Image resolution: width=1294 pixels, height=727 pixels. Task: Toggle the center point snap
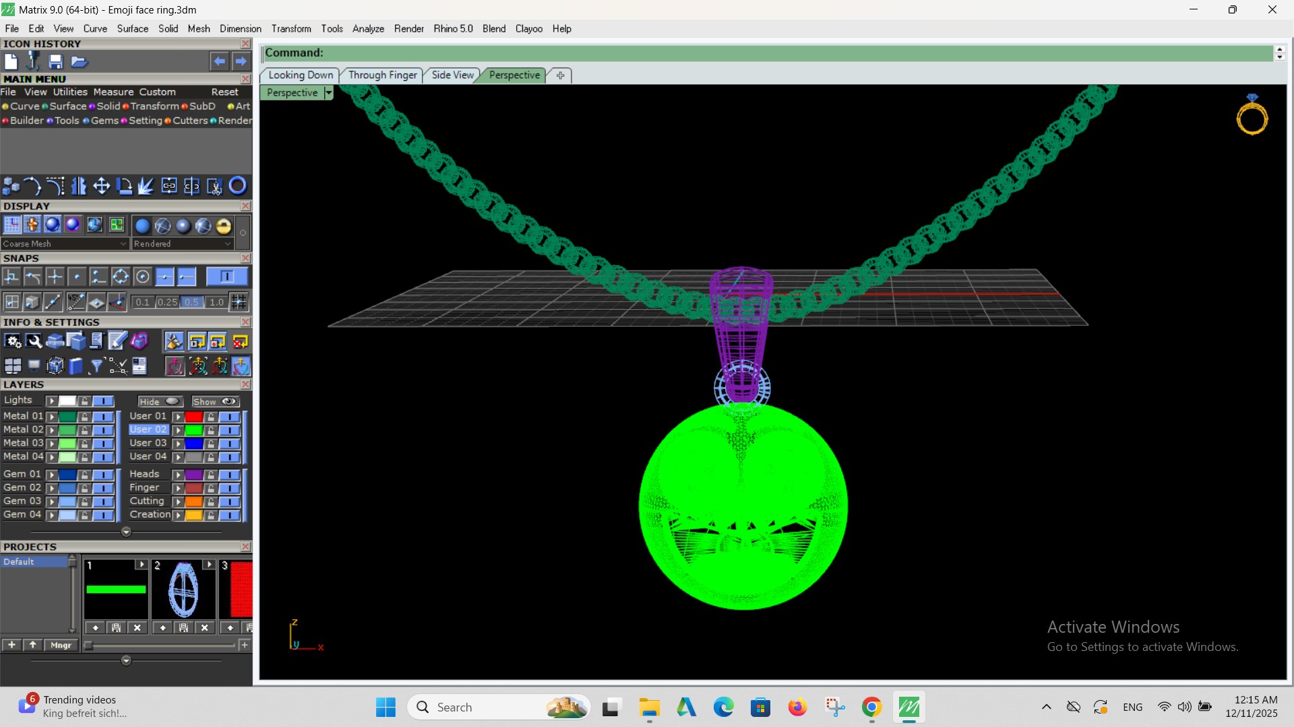[x=142, y=277]
